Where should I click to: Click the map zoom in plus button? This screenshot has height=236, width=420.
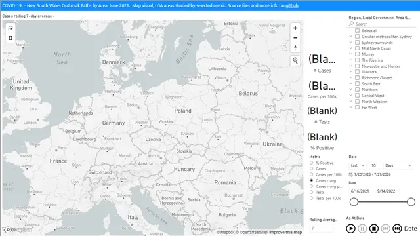coord(295,28)
